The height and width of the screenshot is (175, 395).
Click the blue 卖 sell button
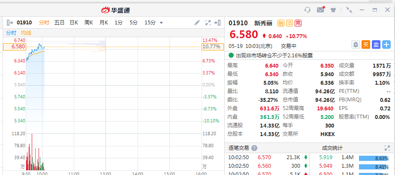376,45
